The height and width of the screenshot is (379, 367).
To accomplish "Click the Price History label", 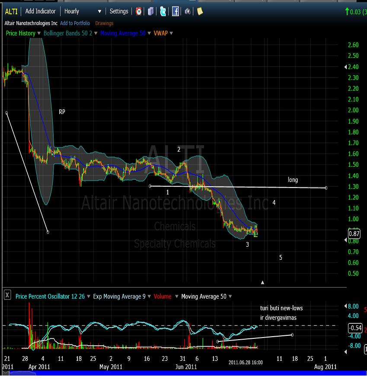I will pos(21,33).
